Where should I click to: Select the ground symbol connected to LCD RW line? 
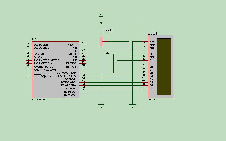133,106
